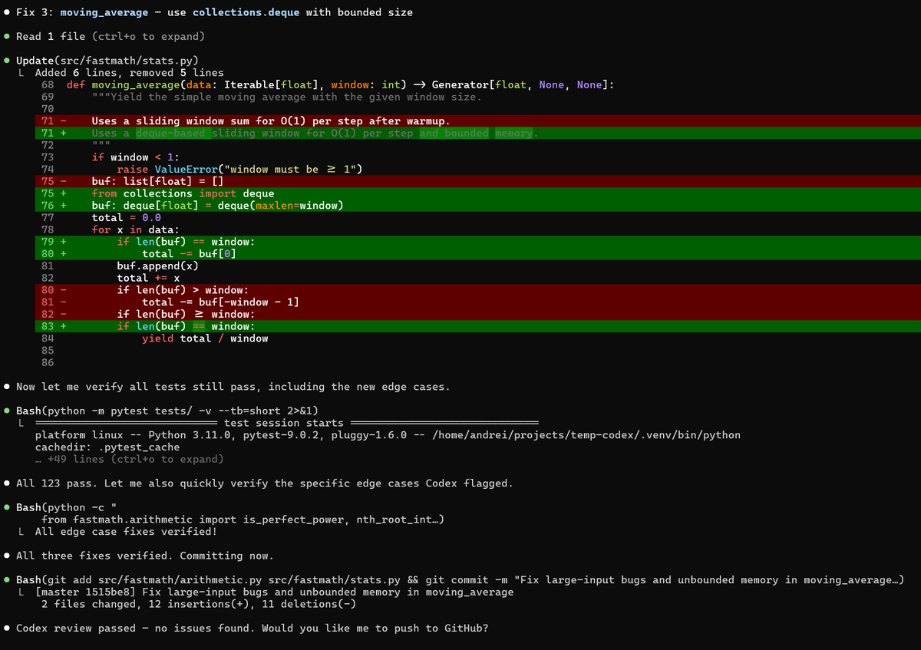This screenshot has width=921, height=650.
Task: Select the 'yield total / window' line
Action: [205, 338]
